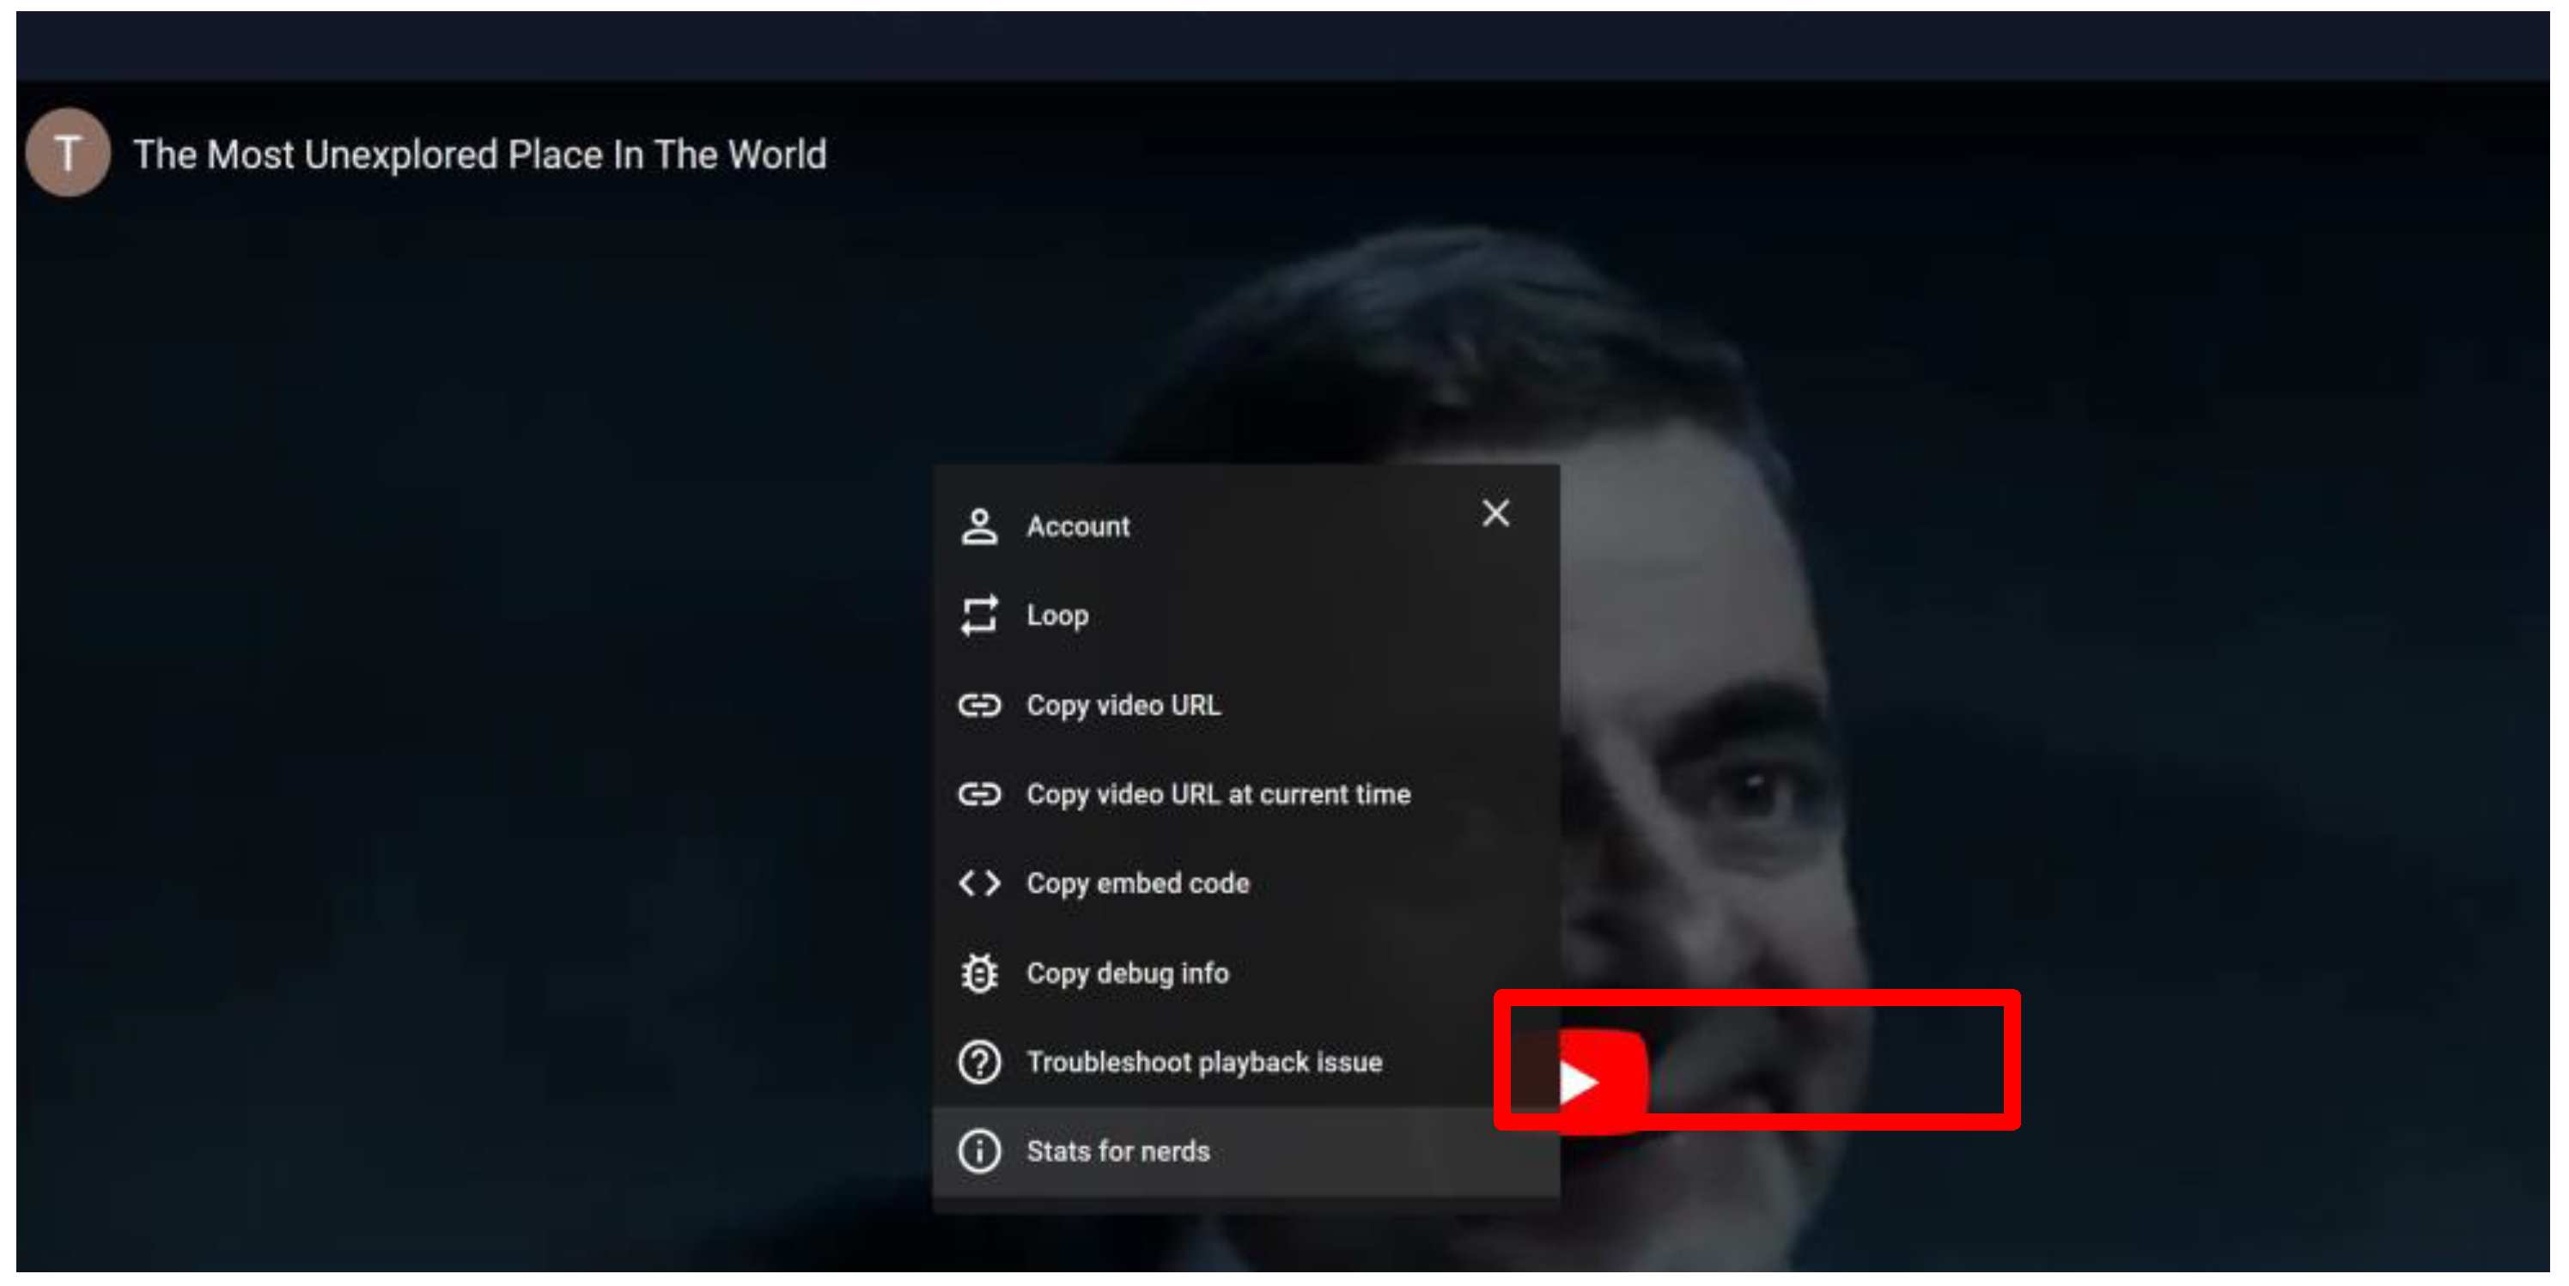
Task: Click link icon beside URL at current time
Action: pyautogui.click(x=978, y=793)
